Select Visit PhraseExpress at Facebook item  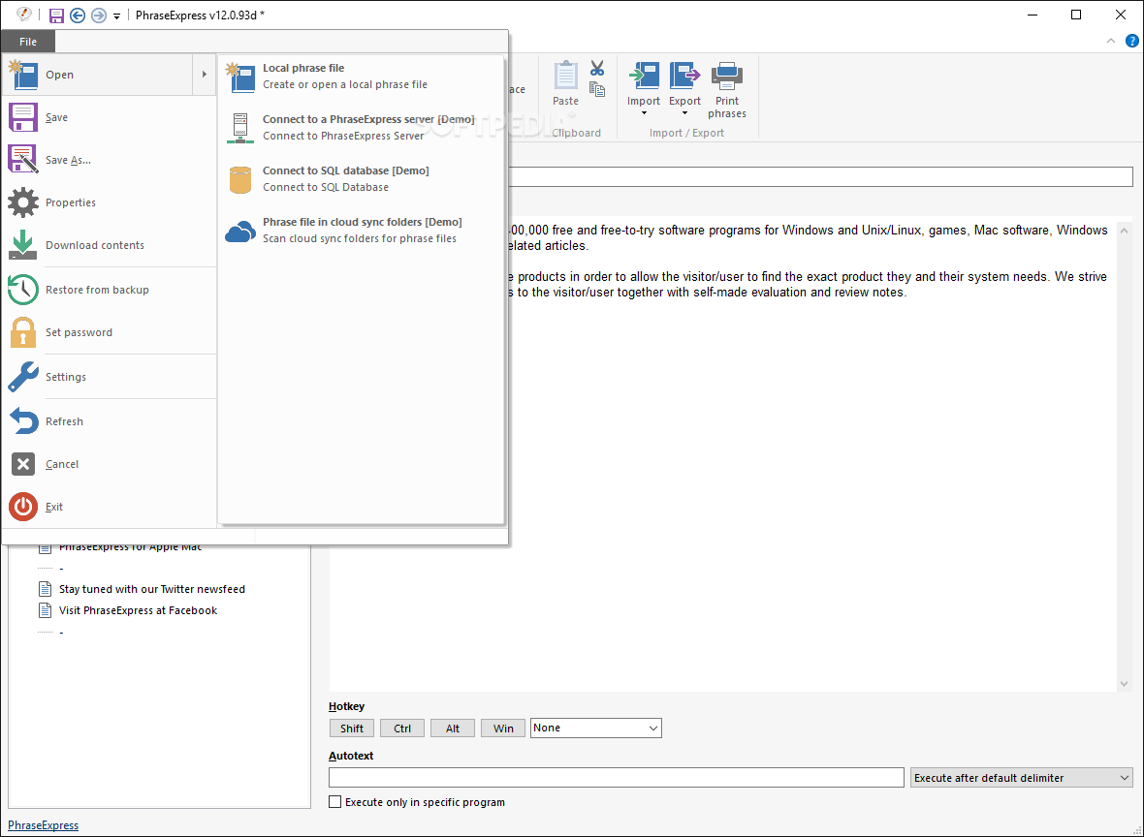tap(138, 610)
